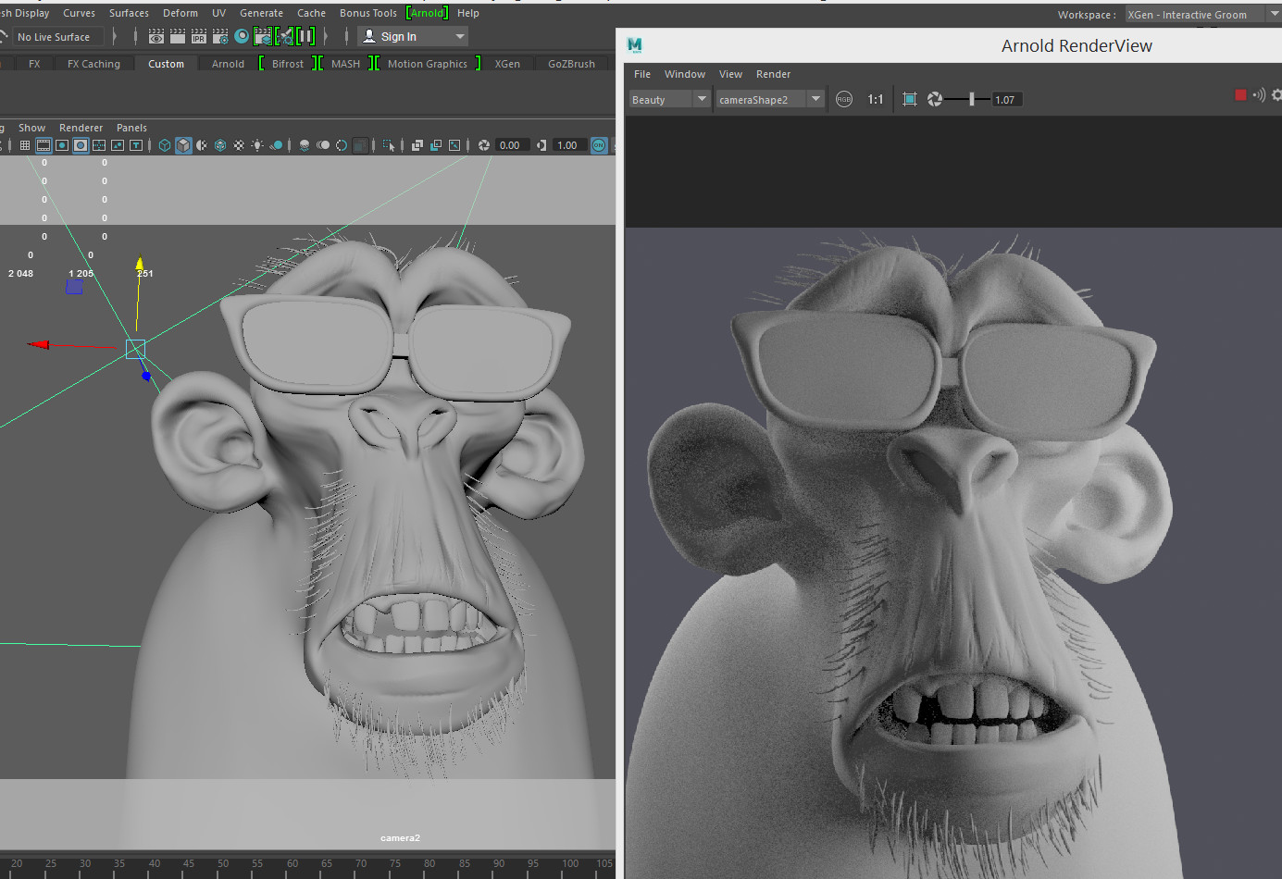Open RenderView Render menu
1282x879 pixels.
[773, 74]
